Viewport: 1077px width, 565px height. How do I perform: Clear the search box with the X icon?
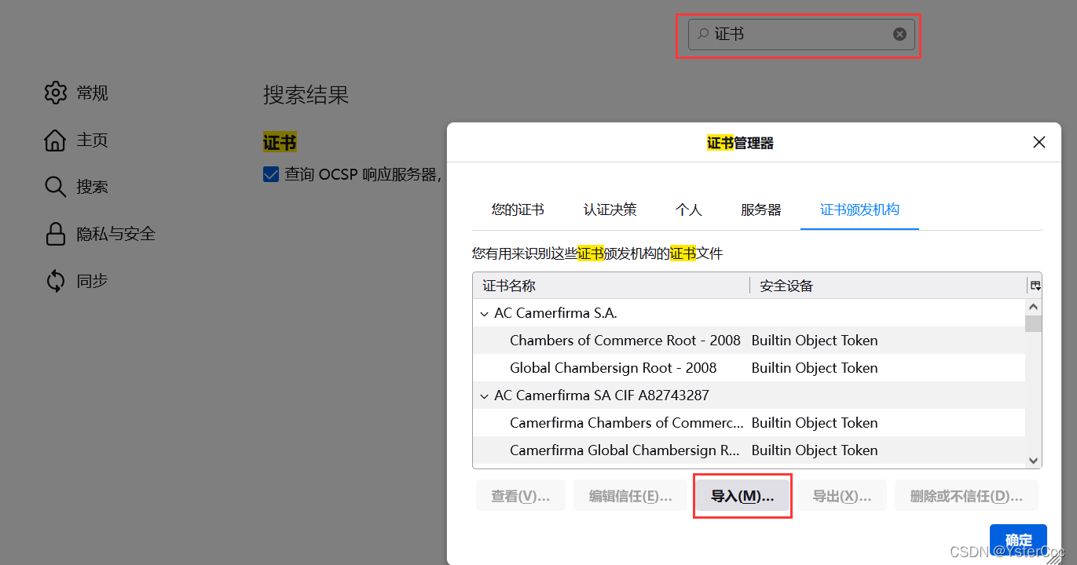tap(900, 35)
